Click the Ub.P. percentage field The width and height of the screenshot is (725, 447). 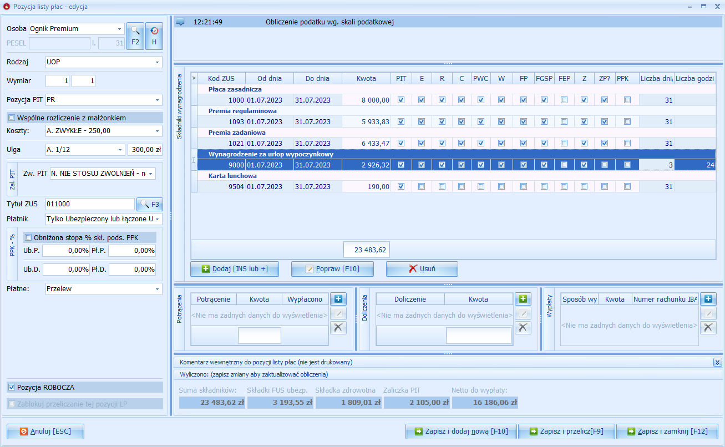click(66, 251)
